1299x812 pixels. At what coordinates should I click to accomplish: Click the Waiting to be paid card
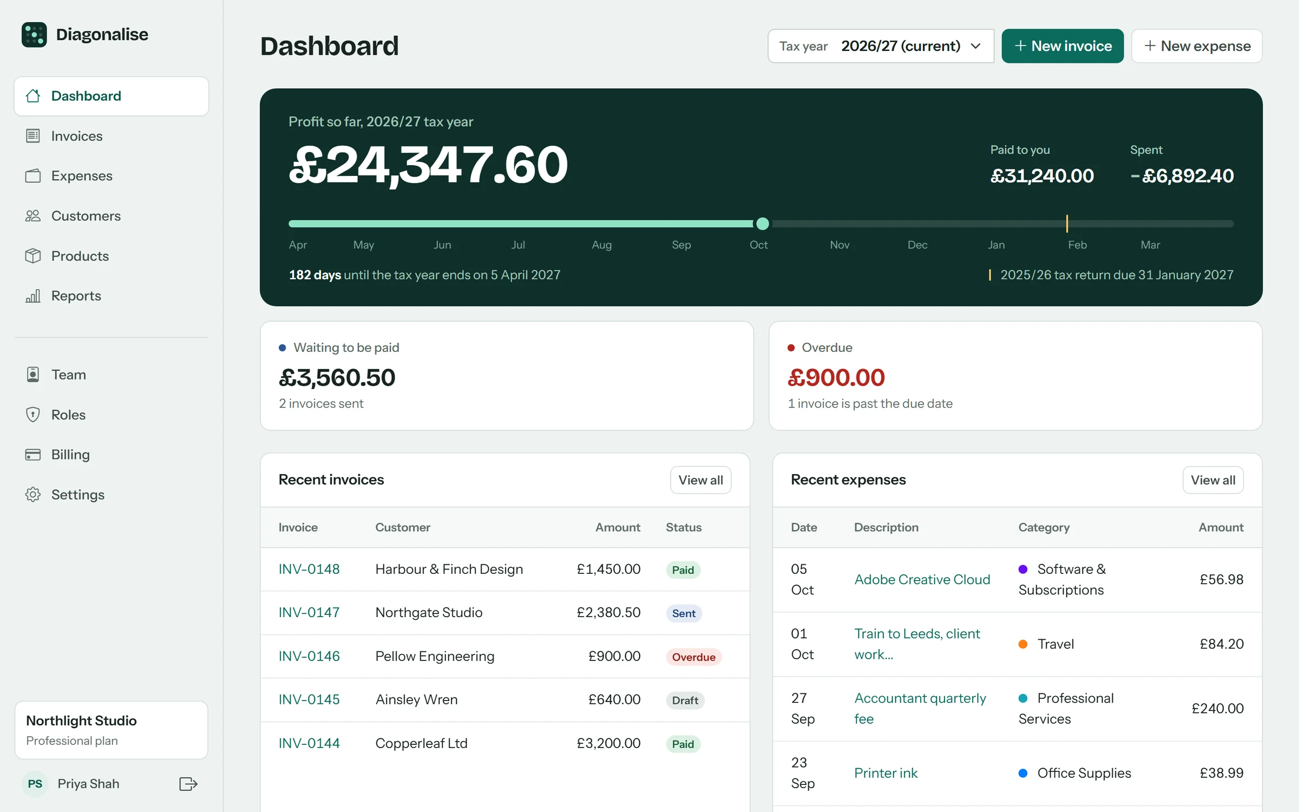point(507,376)
